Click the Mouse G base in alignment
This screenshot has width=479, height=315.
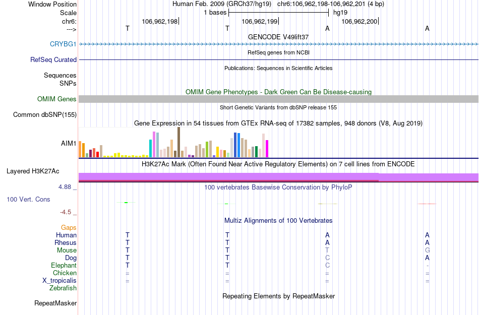(427, 250)
